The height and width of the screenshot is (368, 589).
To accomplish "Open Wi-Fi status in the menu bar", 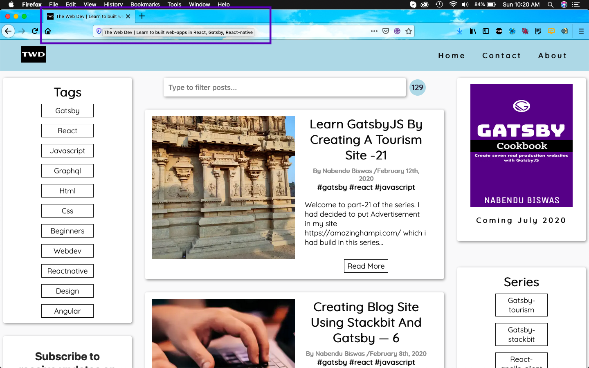I will [x=453, y=4].
